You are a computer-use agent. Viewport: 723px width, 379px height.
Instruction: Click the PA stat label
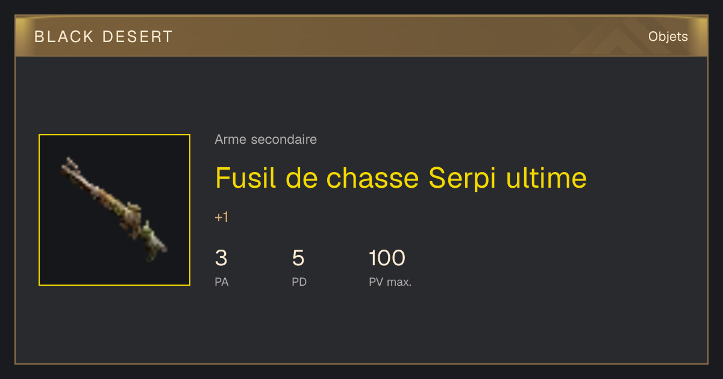pos(222,282)
